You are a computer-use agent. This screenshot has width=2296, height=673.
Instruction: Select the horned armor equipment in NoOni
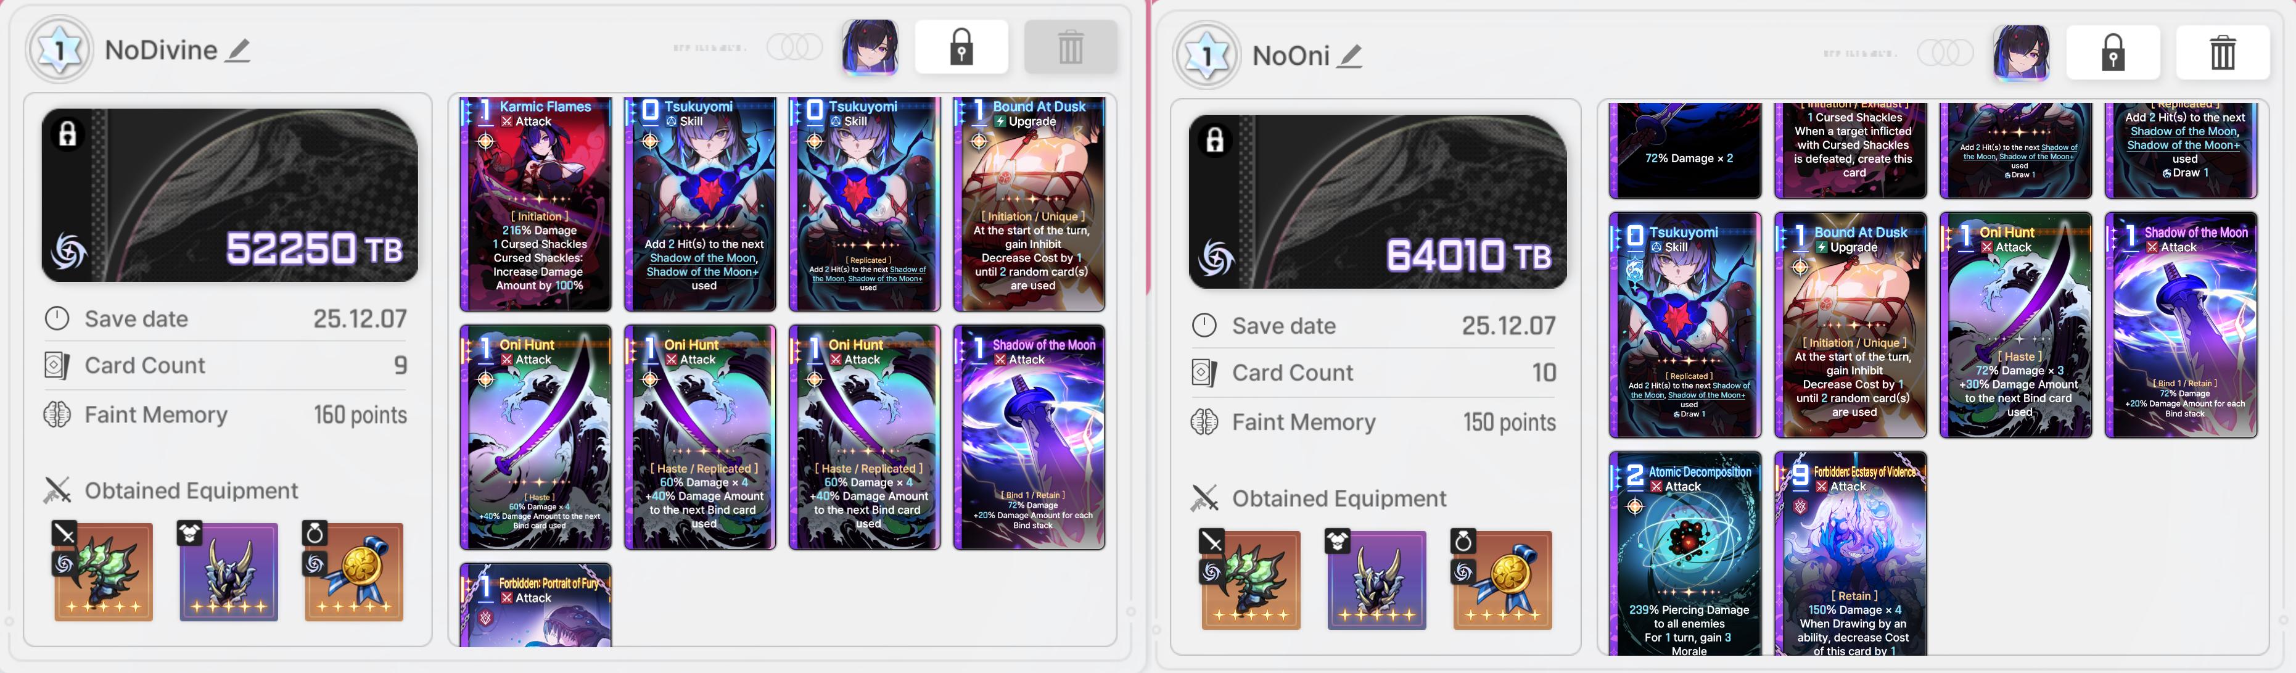pos(1376,579)
